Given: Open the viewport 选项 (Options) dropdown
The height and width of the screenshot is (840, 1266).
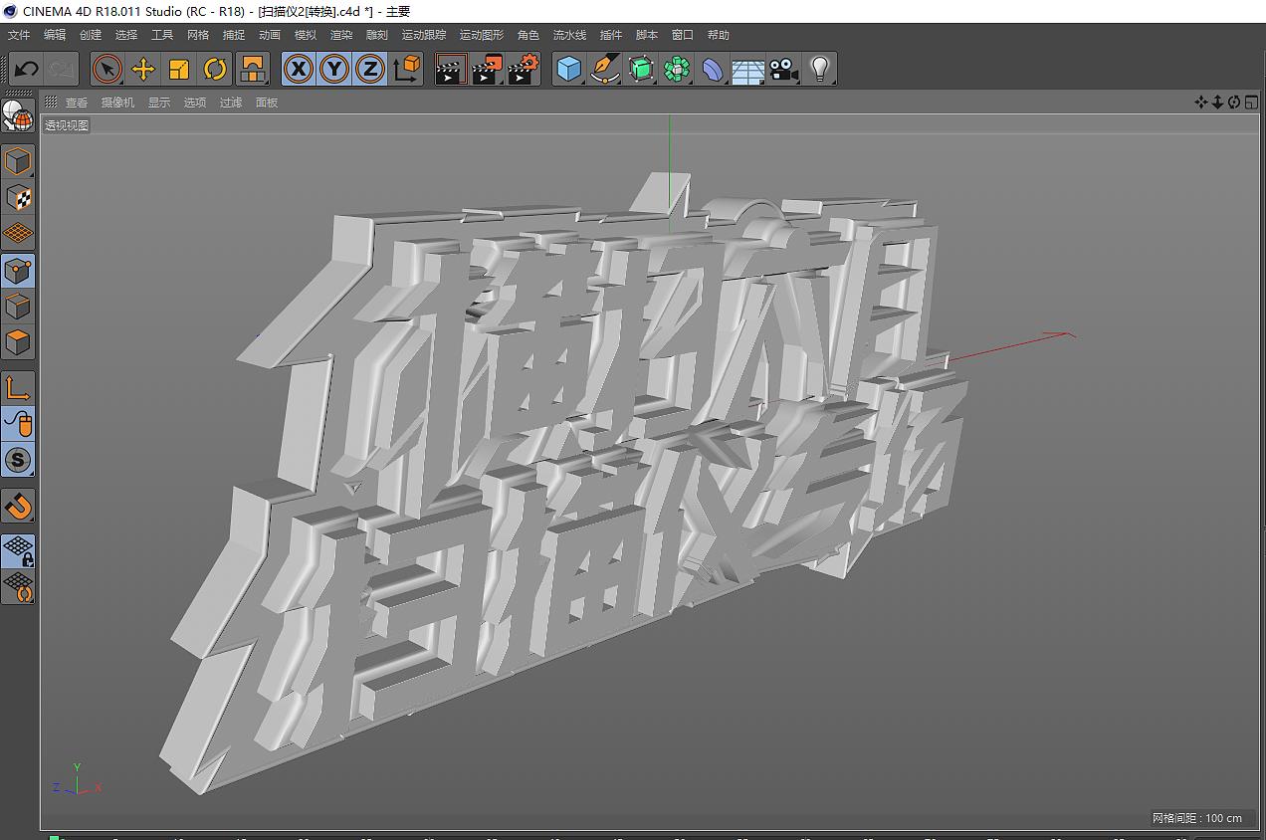Looking at the screenshot, I should coord(195,103).
